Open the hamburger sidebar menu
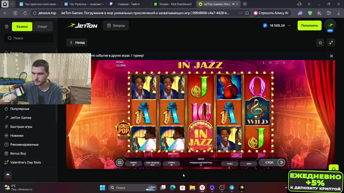The image size is (344, 193). coord(7,27)
